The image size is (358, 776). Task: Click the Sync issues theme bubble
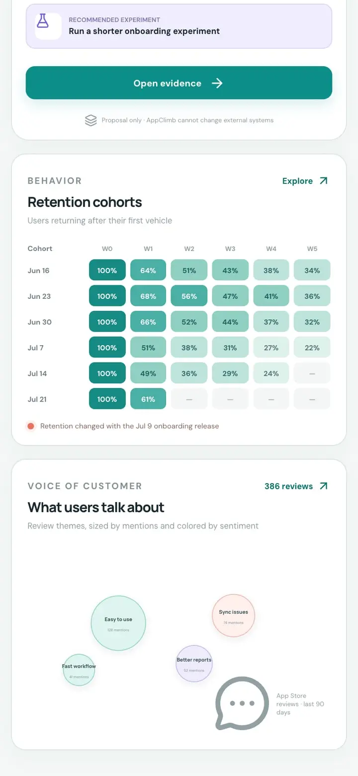pyautogui.click(x=233, y=616)
